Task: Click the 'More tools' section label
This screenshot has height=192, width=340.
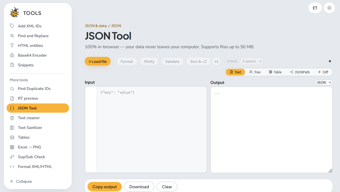Action: coord(19,80)
